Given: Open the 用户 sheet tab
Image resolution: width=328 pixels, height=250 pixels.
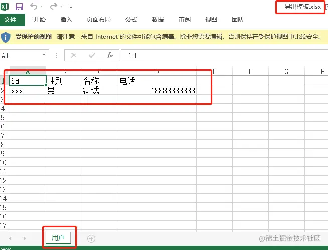Looking at the screenshot, I should tap(58, 238).
